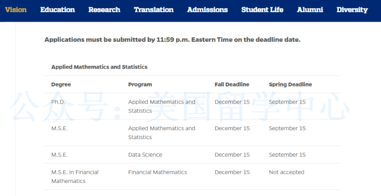The image size is (381, 196).
Task: Click the Data Science row's September 15 deadline
Action: (287, 155)
